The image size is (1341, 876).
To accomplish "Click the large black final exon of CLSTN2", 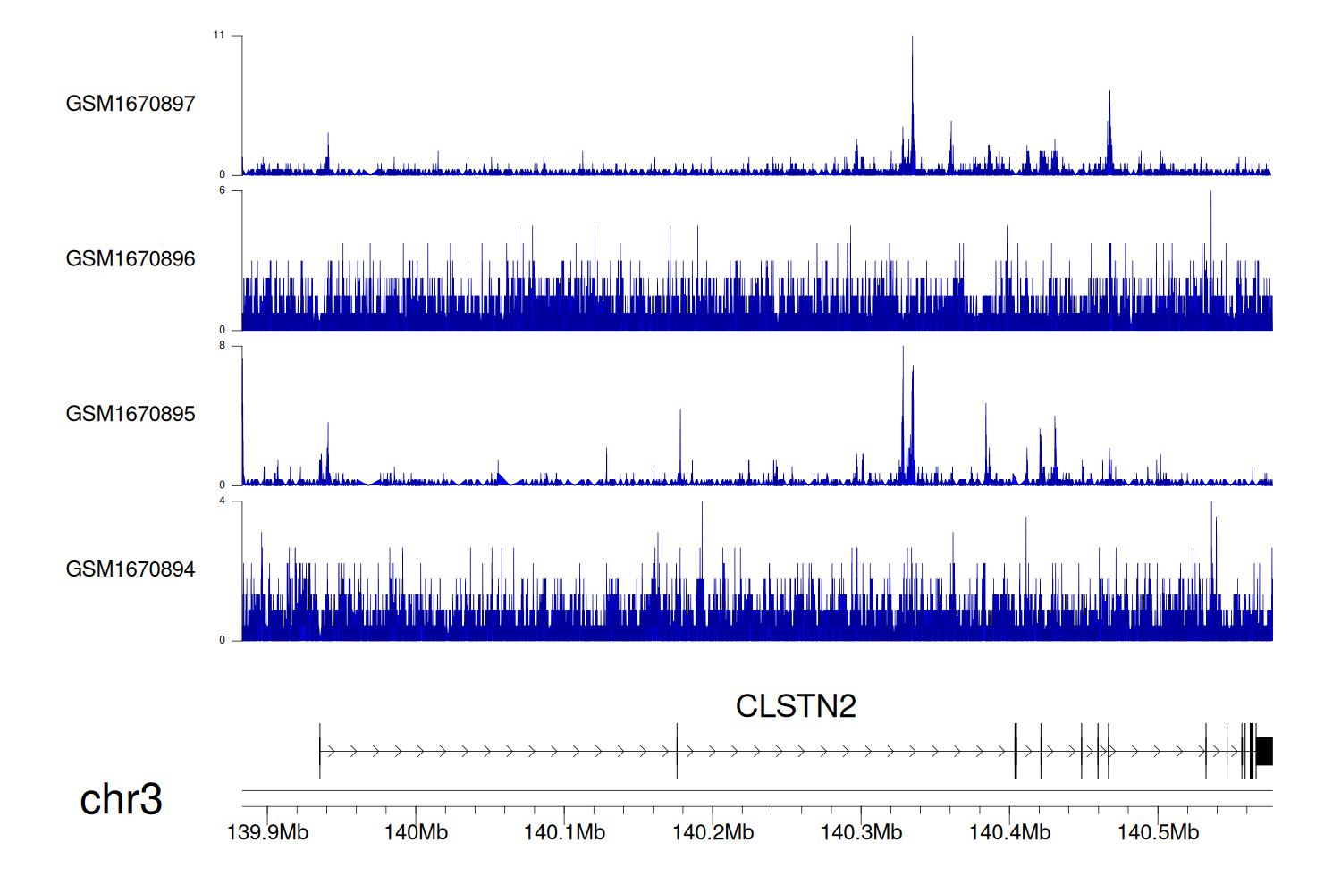I will [x=1264, y=751].
